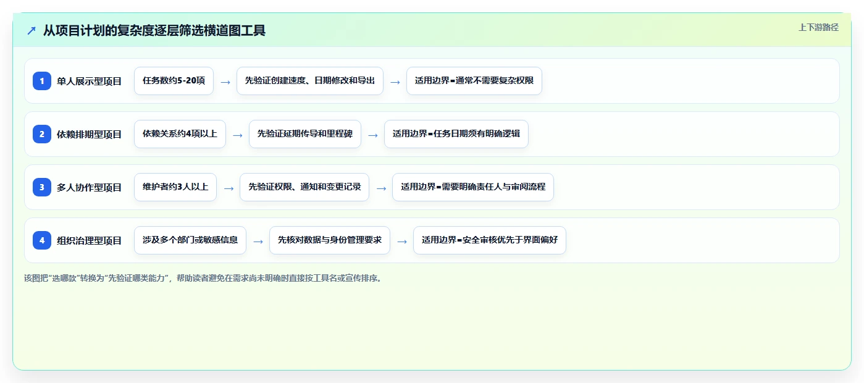This screenshot has height=383, width=864.
Task: Click the arrow after 先验证创建速度、日期修改和导出
Action: (x=395, y=82)
